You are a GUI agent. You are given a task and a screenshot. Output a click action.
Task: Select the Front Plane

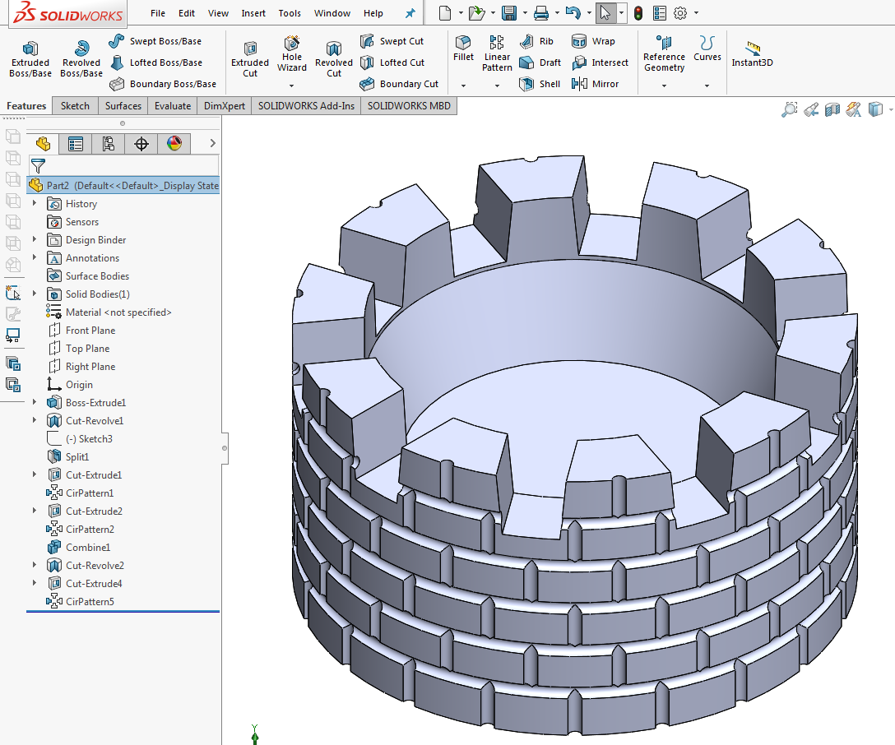click(82, 331)
